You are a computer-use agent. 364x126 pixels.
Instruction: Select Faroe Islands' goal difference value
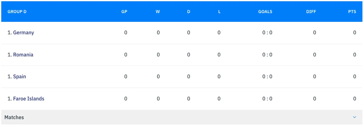point(315,99)
